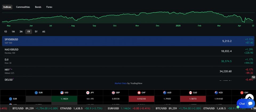Click the scroll-to-top arrow button
256x112 pixels.
(249, 97)
